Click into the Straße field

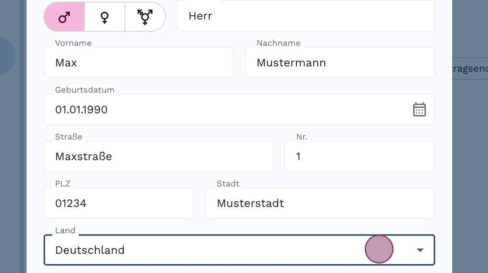coord(158,156)
